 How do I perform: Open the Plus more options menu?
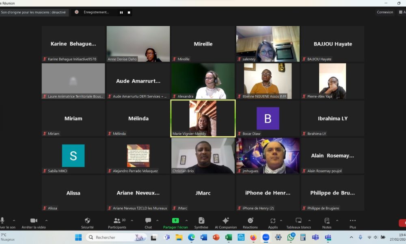pos(352,221)
